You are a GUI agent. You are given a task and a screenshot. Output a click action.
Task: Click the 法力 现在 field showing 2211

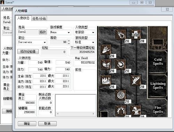pyautogui.click(x=40, y=81)
